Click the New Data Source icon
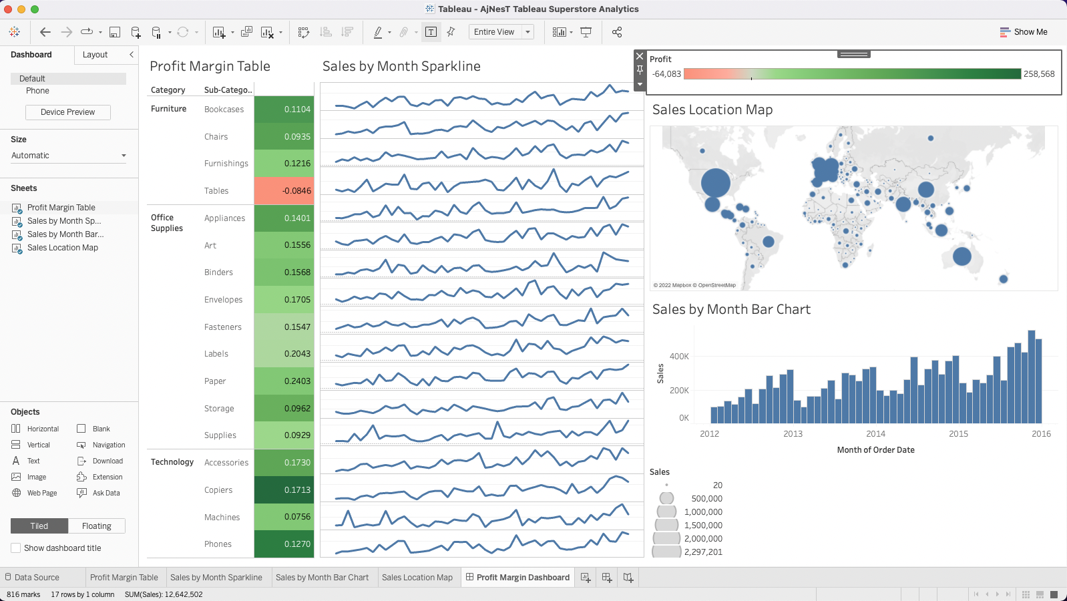 (136, 32)
